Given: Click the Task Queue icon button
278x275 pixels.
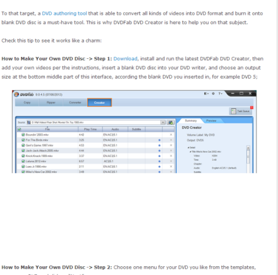Looking at the screenshot, I should click(x=240, y=111).
